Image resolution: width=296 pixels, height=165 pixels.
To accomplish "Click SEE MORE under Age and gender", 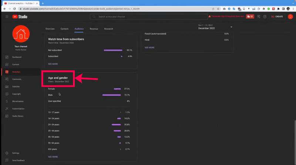I will click(x=53, y=157).
